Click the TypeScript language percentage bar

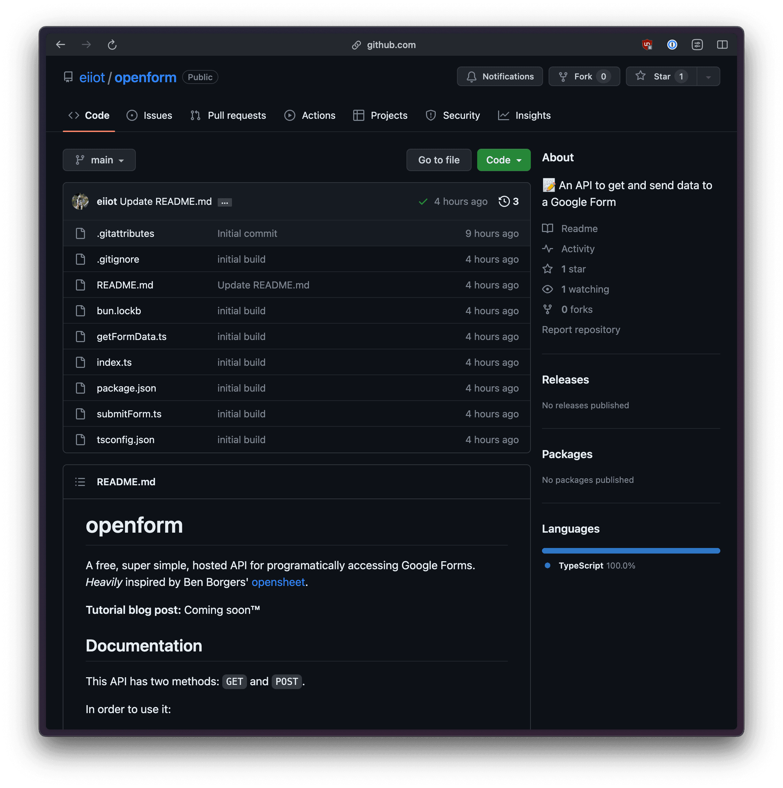tap(630, 550)
